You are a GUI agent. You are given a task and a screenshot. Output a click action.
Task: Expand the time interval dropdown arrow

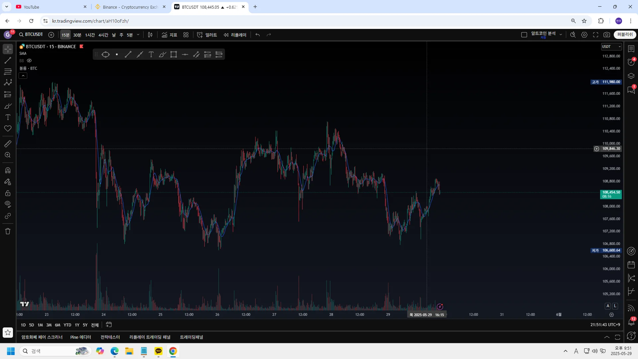pos(138,35)
